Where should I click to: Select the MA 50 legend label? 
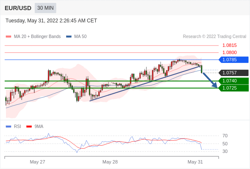[x=81, y=37]
